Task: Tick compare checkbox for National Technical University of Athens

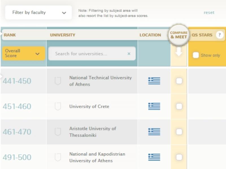Action: pos(179,81)
